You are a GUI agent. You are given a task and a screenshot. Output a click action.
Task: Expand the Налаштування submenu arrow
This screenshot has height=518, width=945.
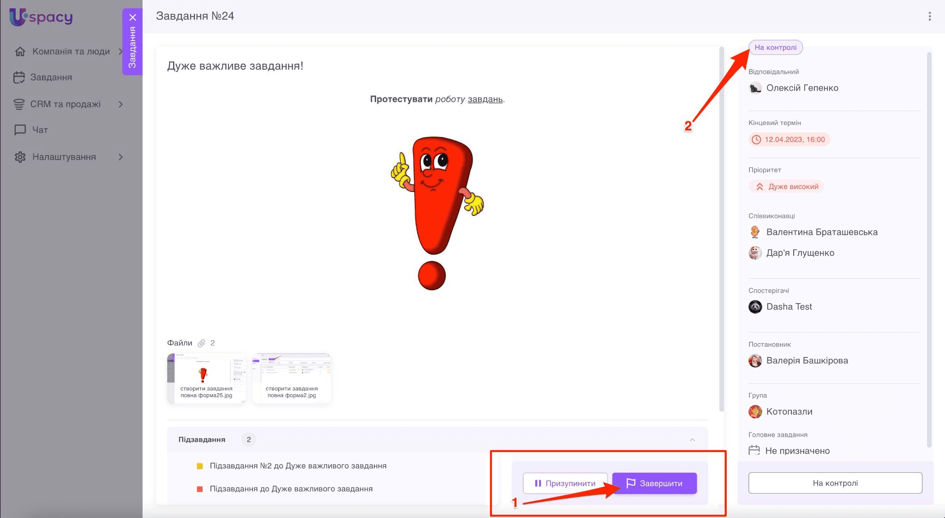pos(121,157)
